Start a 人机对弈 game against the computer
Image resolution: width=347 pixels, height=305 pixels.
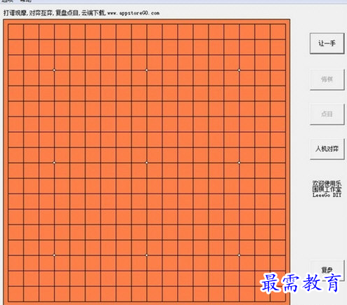click(x=327, y=149)
